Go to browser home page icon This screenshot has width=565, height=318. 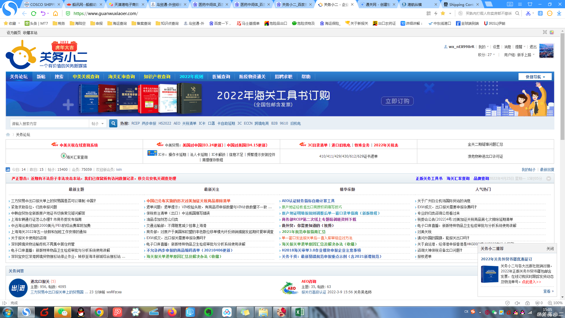pos(55,14)
